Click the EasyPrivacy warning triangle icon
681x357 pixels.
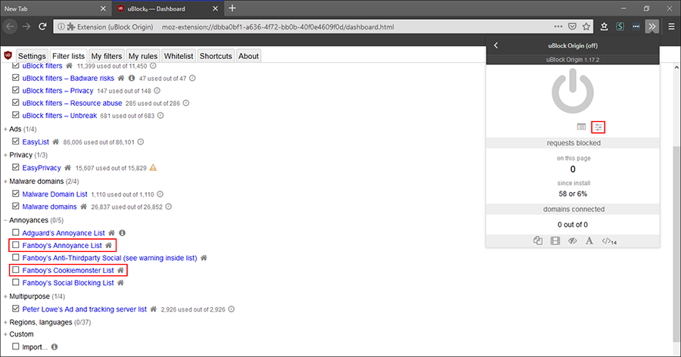click(x=153, y=168)
